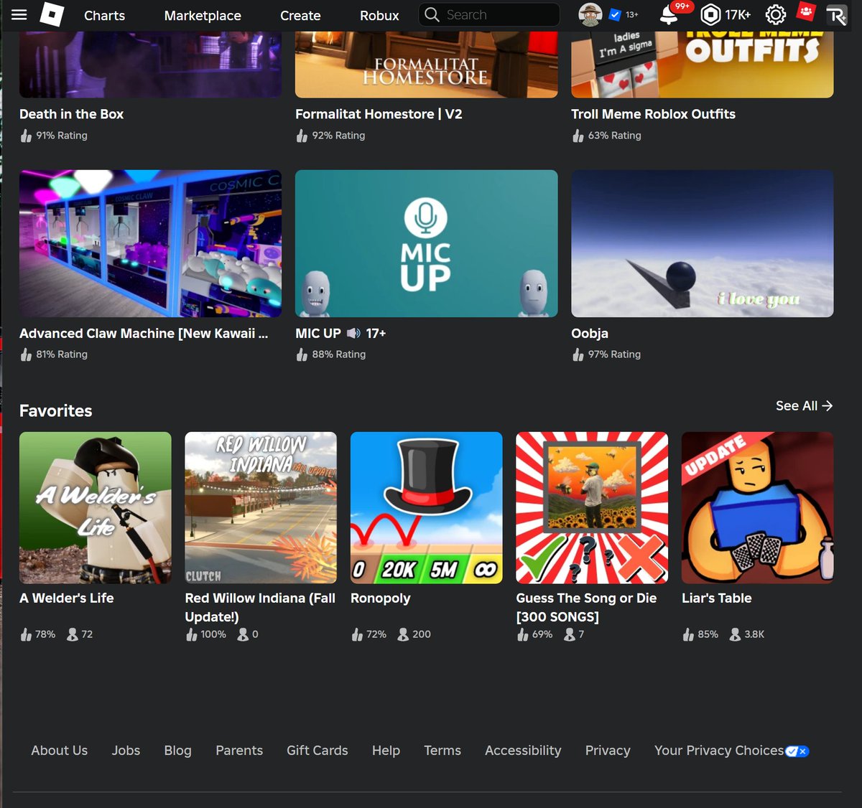The image size is (862, 808).
Task: Open the Create tab
Action: (x=300, y=15)
